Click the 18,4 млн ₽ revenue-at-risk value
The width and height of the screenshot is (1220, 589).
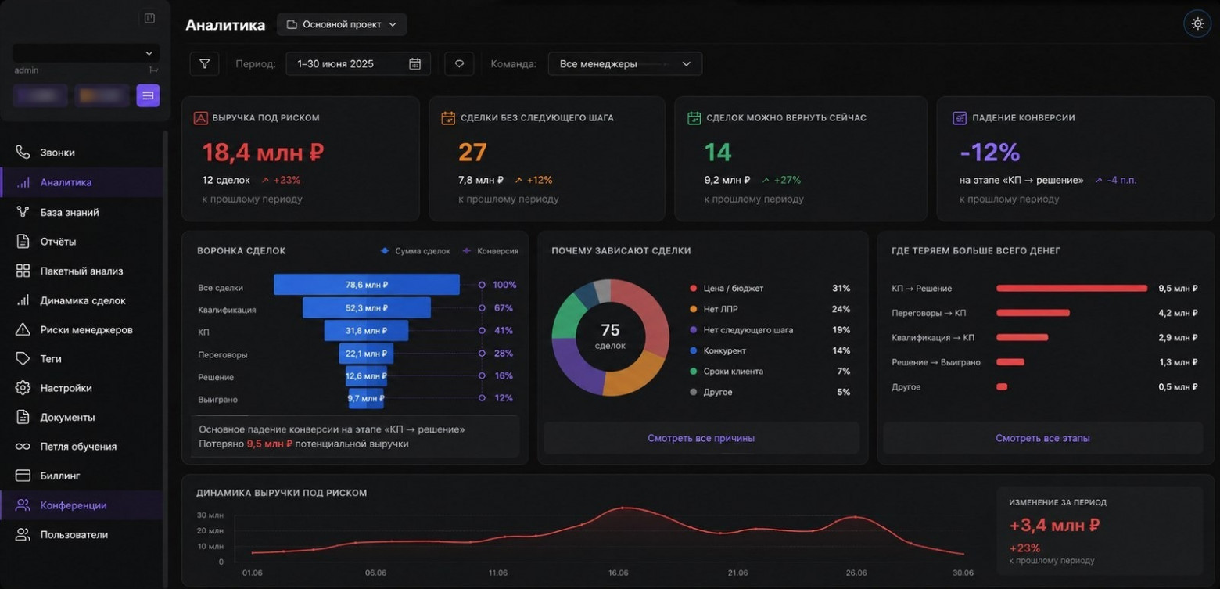263,152
